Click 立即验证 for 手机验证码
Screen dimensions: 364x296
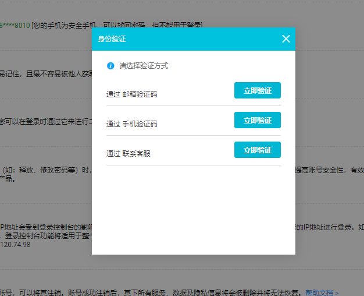click(x=258, y=120)
